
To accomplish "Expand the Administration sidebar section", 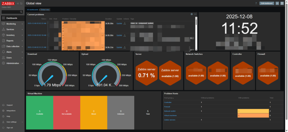I will tap(13, 63).
